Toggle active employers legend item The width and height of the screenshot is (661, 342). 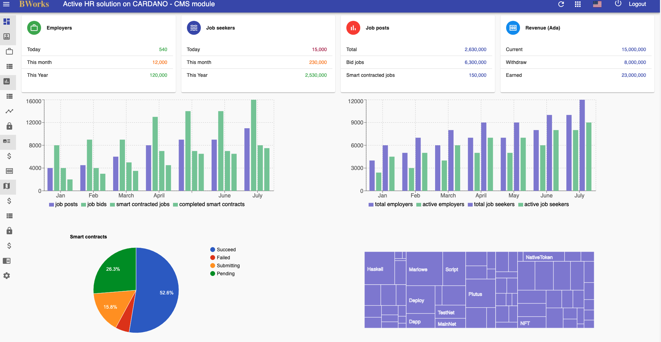point(440,204)
